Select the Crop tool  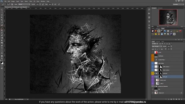click(x=2, y=20)
